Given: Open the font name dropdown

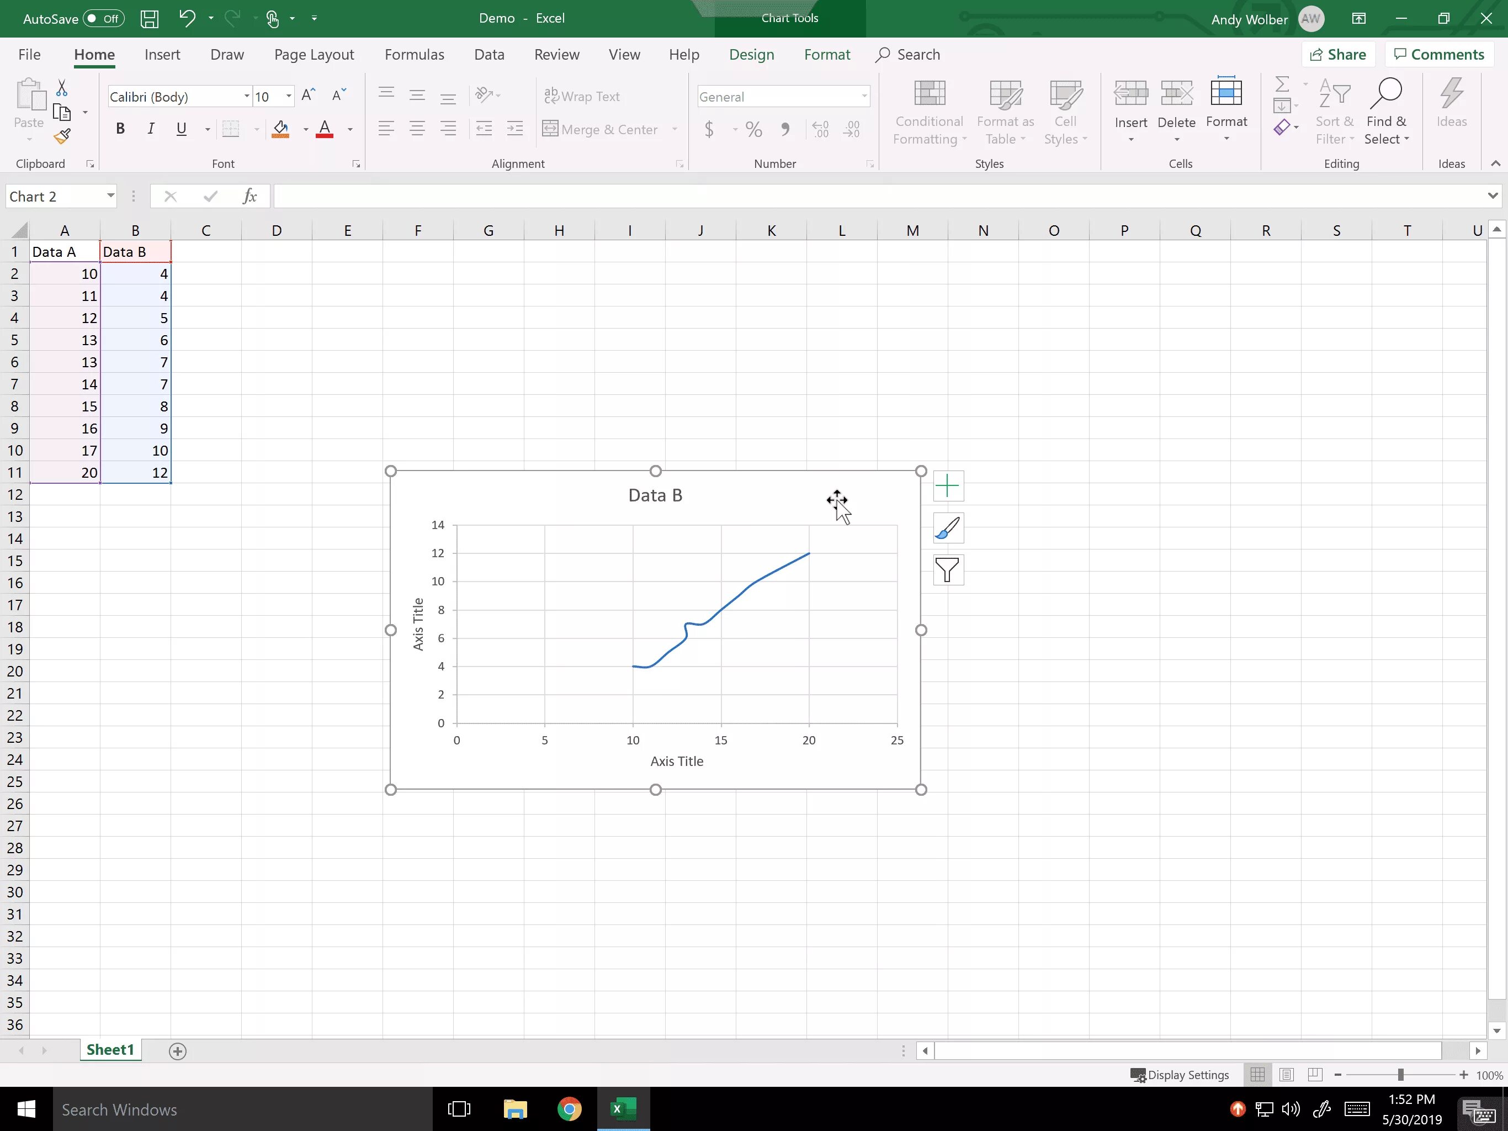Looking at the screenshot, I should 247,97.
